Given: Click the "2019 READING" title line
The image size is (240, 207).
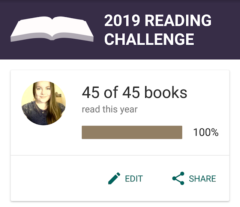Looking at the screenshot, I should tap(158, 20).
